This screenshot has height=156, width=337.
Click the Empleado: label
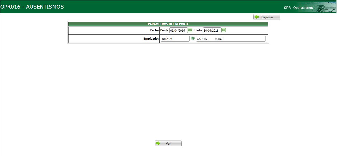pyautogui.click(x=151, y=39)
